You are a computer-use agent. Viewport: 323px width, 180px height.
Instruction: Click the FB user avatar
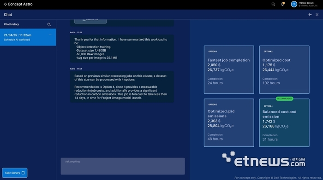click(294, 4)
